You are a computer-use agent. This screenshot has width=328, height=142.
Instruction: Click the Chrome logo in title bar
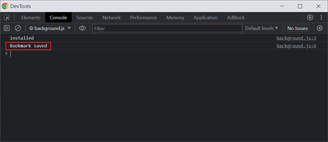pos(5,6)
